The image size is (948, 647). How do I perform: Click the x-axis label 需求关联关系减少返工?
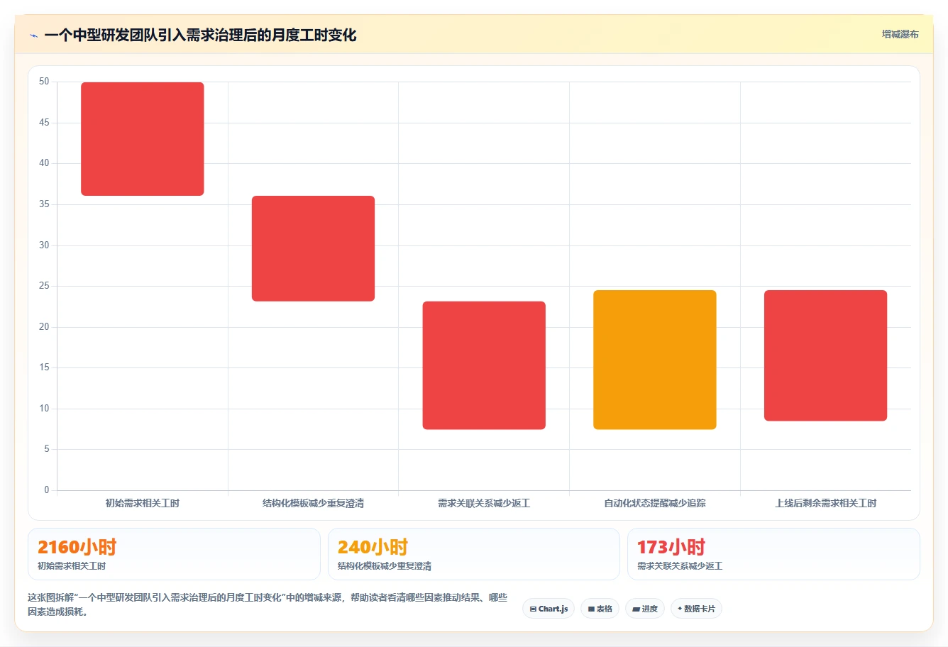click(x=484, y=503)
